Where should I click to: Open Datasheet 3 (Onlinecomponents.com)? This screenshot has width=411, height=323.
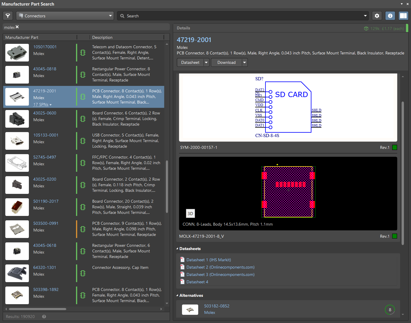pos(220,274)
